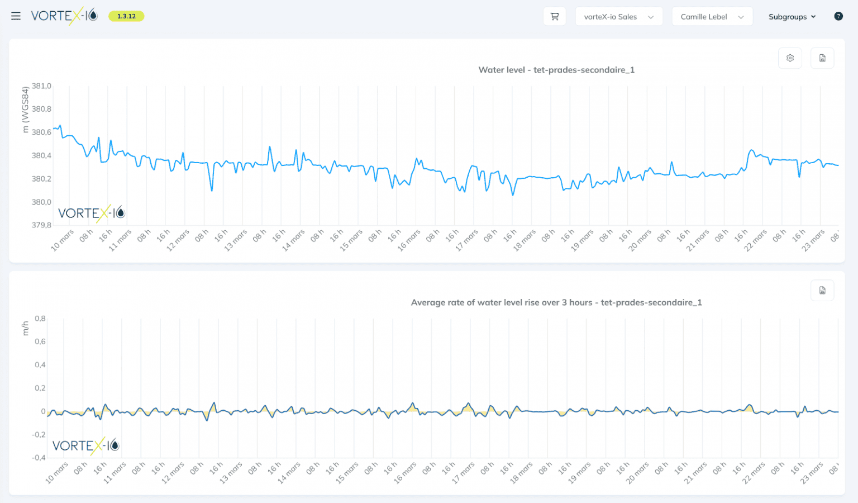Export the rate of rise chart as an image
This screenshot has width=858, height=503.
822,290
